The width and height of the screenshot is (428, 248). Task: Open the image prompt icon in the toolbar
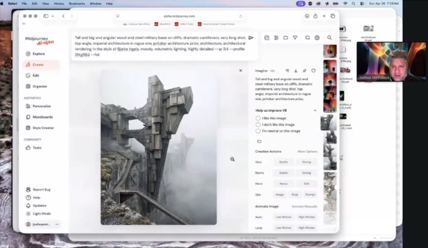coord(267,37)
